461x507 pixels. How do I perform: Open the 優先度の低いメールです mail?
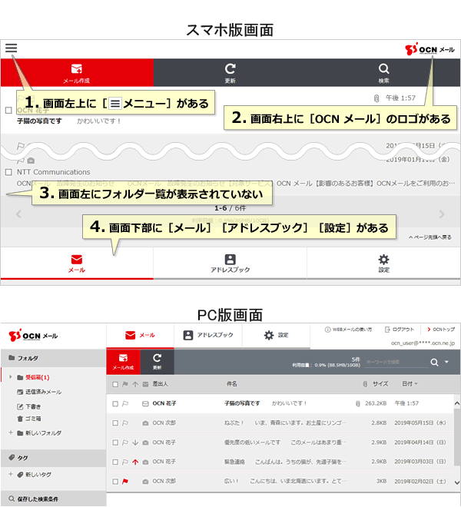point(280,442)
